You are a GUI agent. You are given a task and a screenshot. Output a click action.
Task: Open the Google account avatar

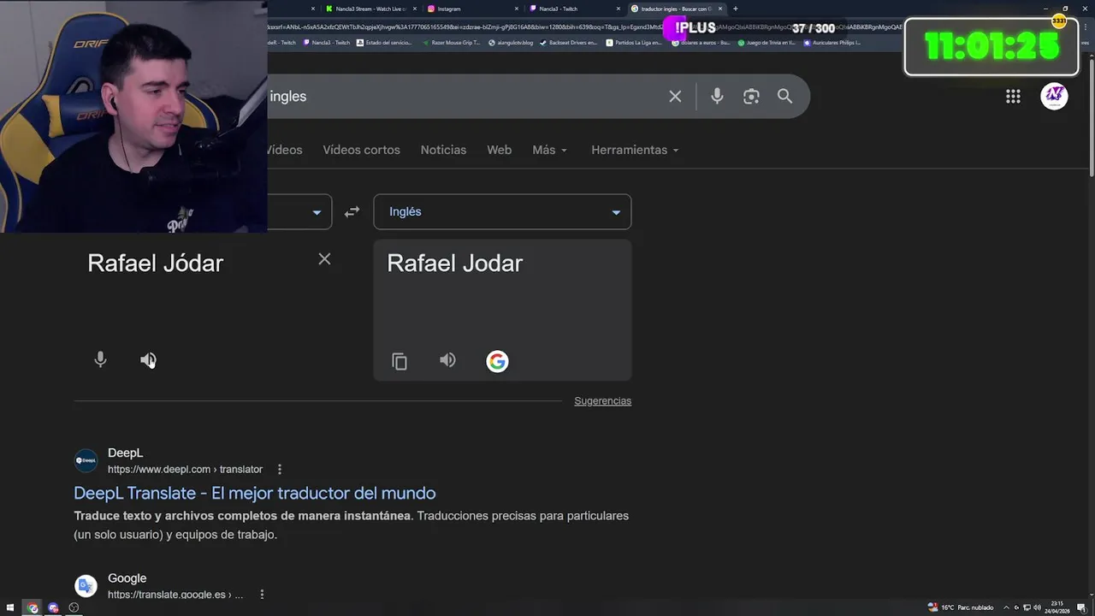tap(1054, 96)
